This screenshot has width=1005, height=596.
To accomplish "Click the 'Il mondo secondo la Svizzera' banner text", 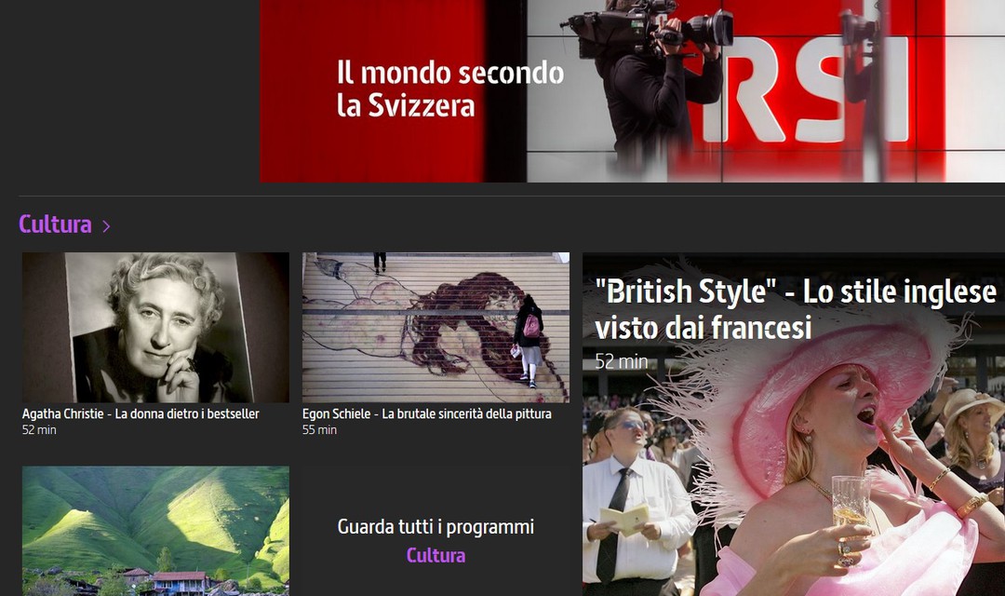I will (450, 88).
